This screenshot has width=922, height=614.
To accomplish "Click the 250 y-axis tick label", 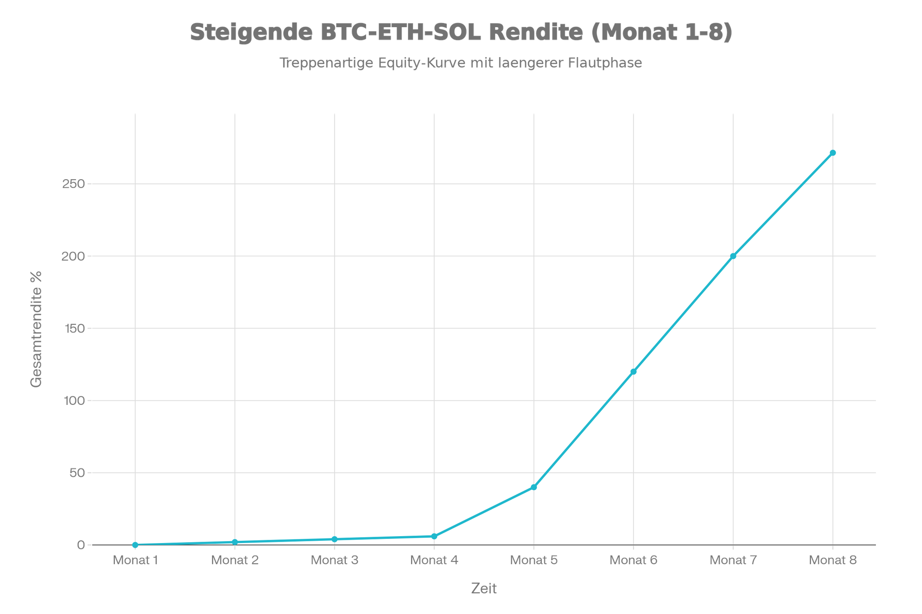I will click(x=74, y=184).
